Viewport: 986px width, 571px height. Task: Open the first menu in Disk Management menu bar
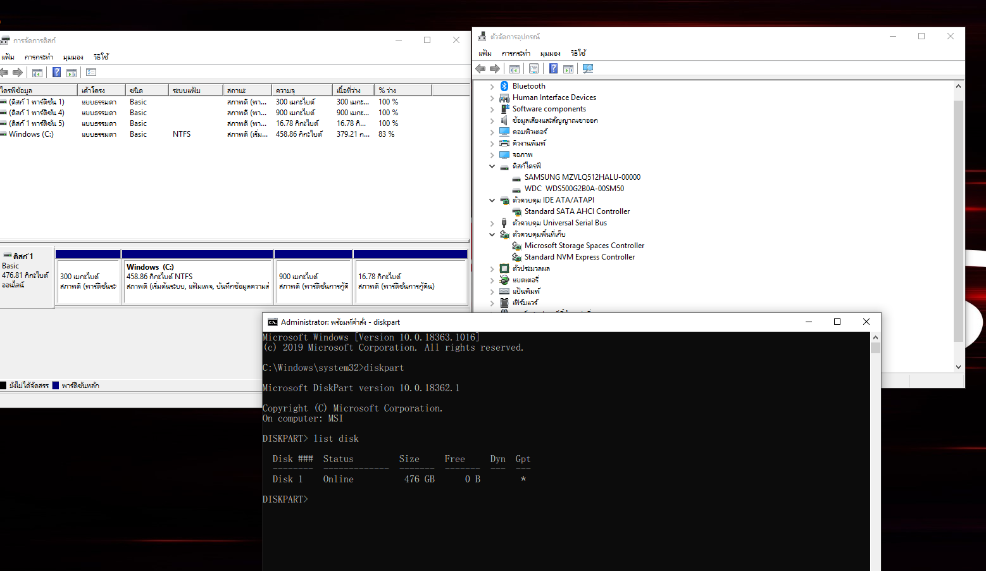(8, 57)
